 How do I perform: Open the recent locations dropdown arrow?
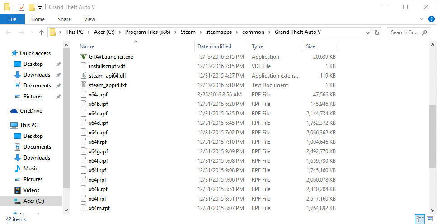coord(33,32)
